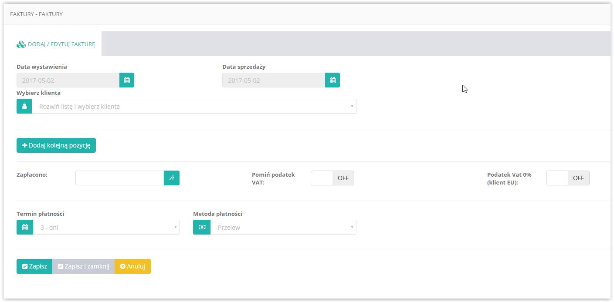Click the money icon beside Metoda płatności
Image resolution: width=614 pixels, height=302 pixels.
point(202,227)
